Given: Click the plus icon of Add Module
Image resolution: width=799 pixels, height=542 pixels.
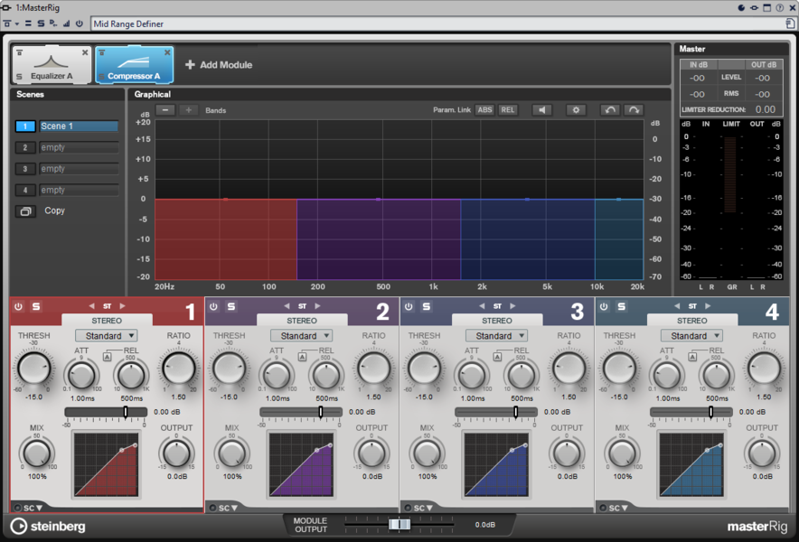Looking at the screenshot, I should pos(190,65).
